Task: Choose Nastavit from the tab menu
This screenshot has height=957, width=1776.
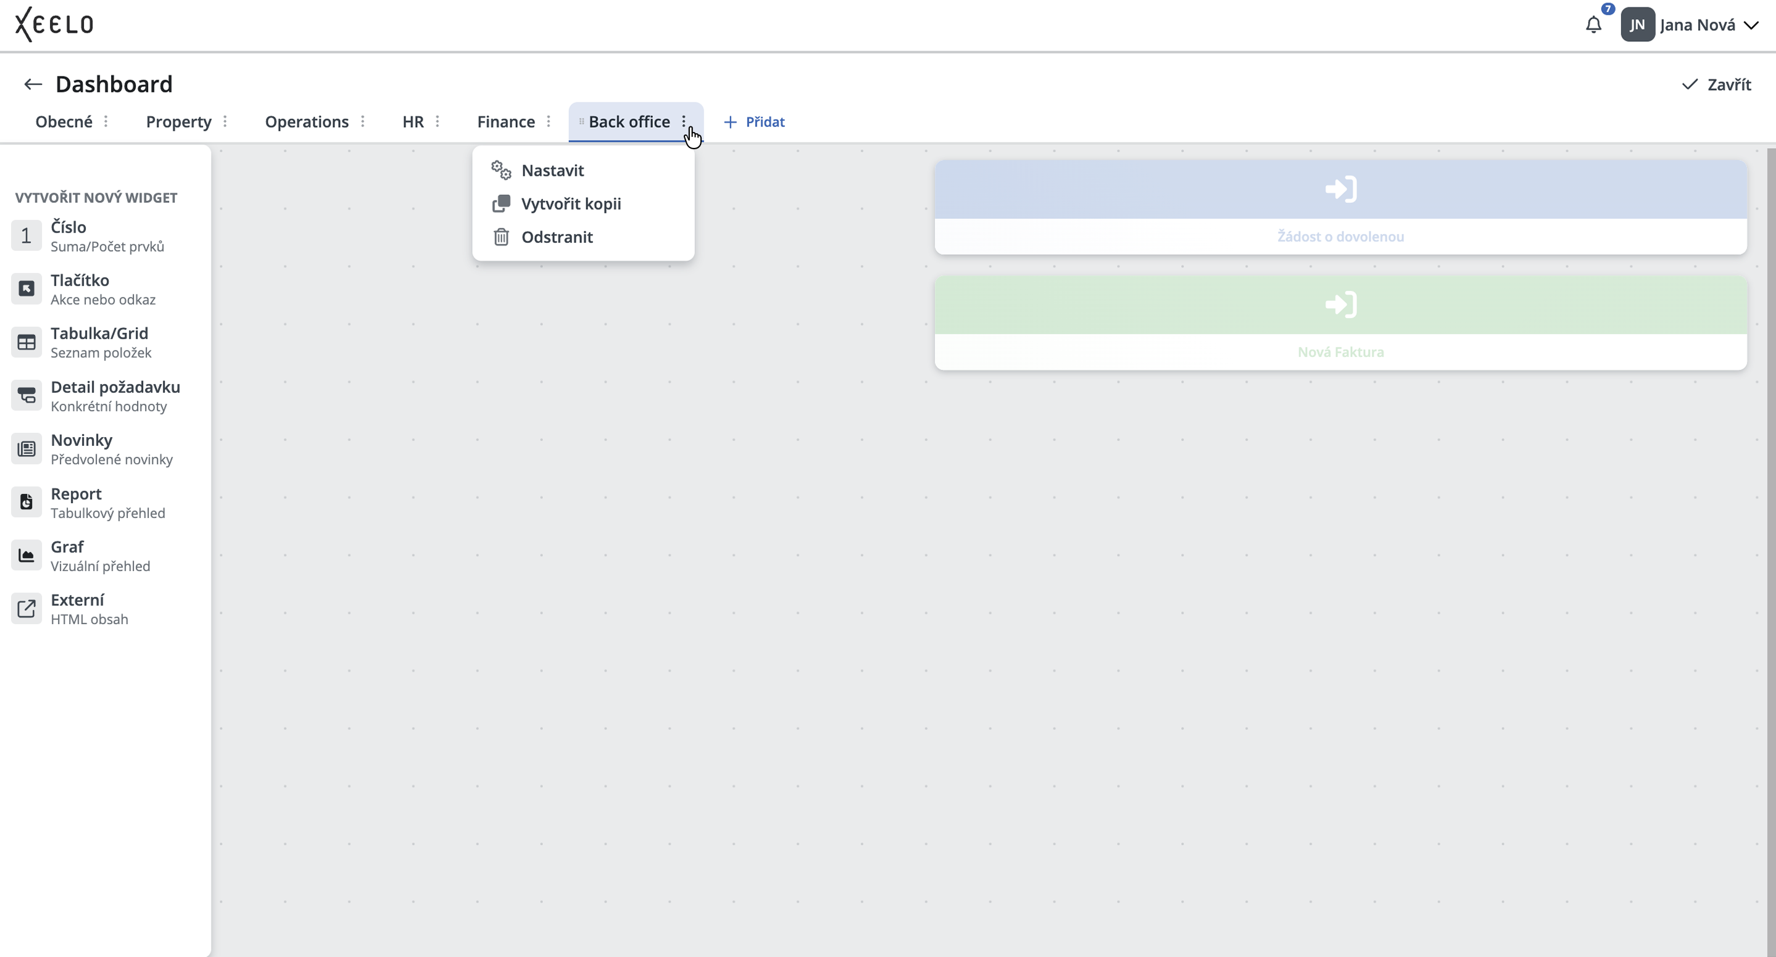Action: (583, 170)
